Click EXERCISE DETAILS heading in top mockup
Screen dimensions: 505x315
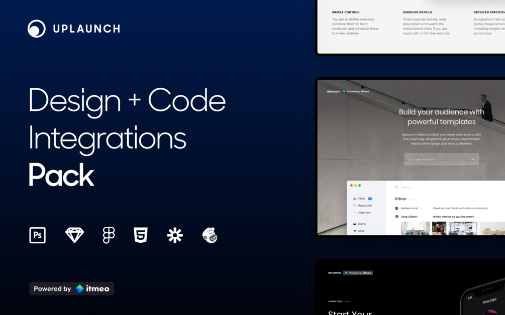click(x=418, y=12)
